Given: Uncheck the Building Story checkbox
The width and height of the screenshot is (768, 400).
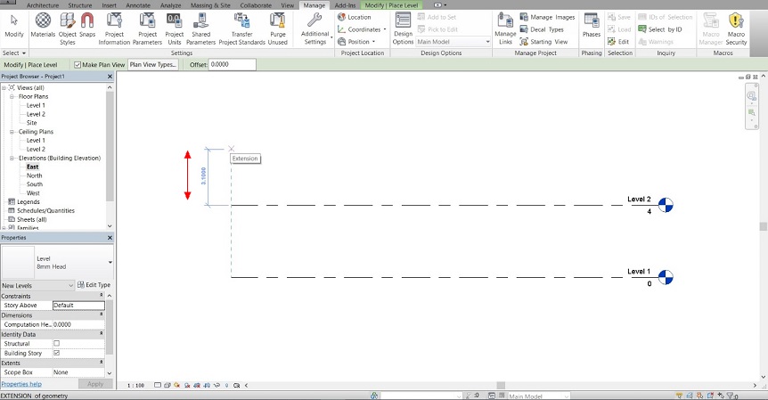Looking at the screenshot, I should pos(57,353).
